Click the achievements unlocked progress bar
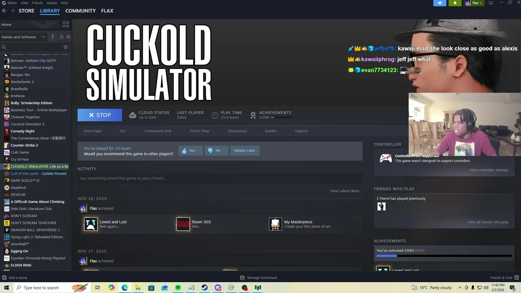The image size is (521, 293). [444, 256]
